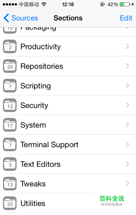Open Tweaks via its disclosure chevron
Viewport: 136px width, 215px height.
127,184
